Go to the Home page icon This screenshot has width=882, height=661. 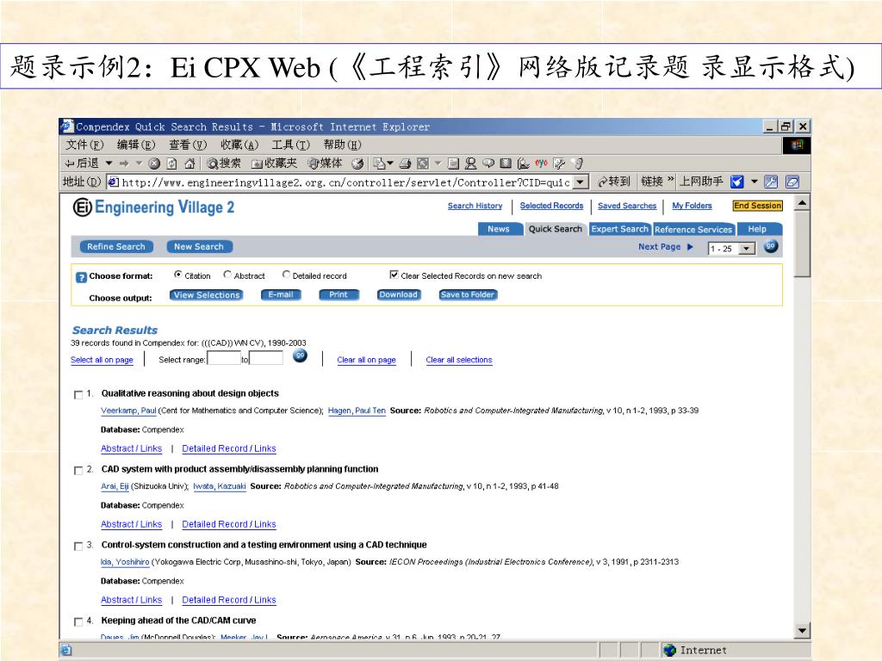(189, 164)
